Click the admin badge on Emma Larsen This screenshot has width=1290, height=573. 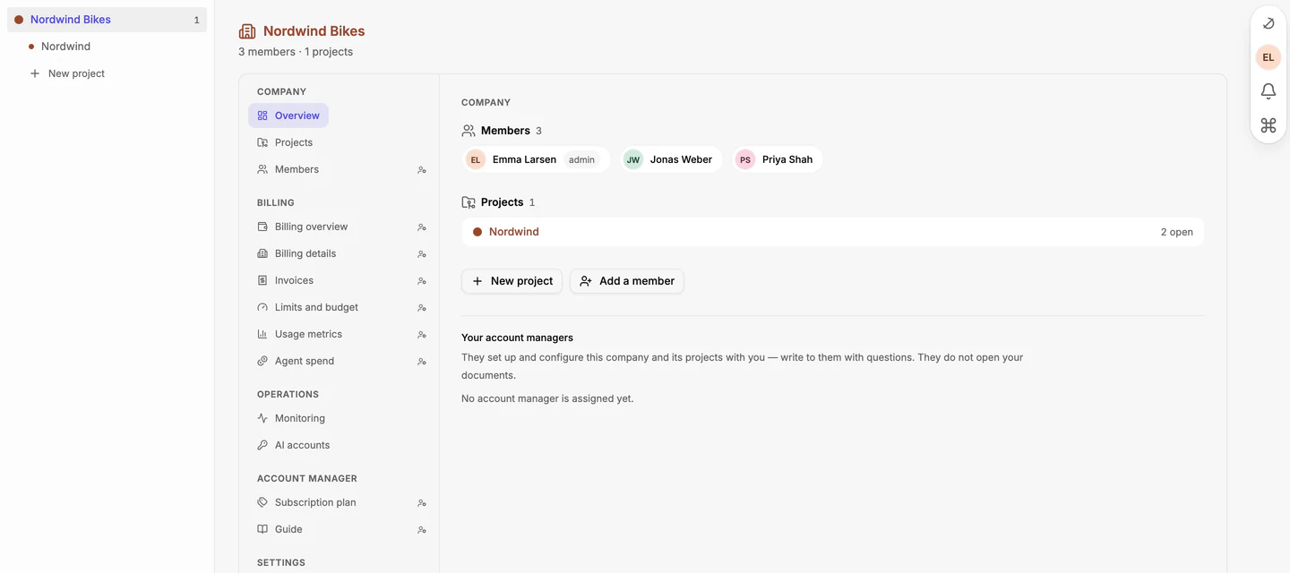tap(581, 159)
